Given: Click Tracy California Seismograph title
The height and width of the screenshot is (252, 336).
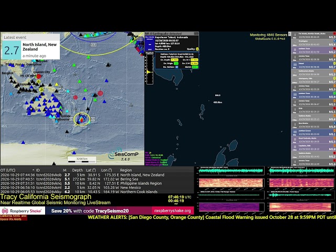Looking at the screenshot, I should (x=46, y=197).
